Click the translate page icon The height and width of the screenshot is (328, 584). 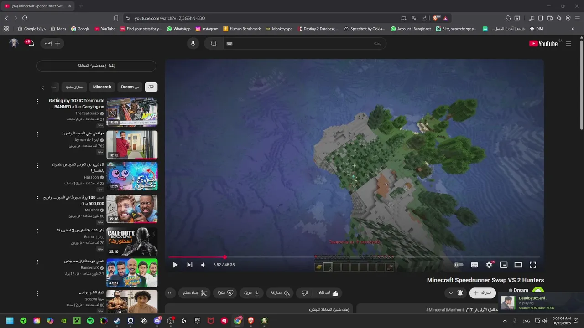414,18
